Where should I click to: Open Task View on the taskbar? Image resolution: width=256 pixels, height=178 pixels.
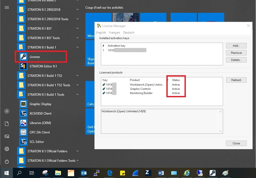(x=32, y=173)
